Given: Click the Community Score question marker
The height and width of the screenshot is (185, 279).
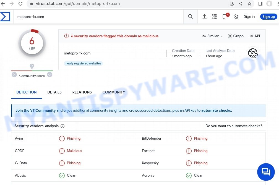Looking at the screenshot, I should (x=32, y=66).
